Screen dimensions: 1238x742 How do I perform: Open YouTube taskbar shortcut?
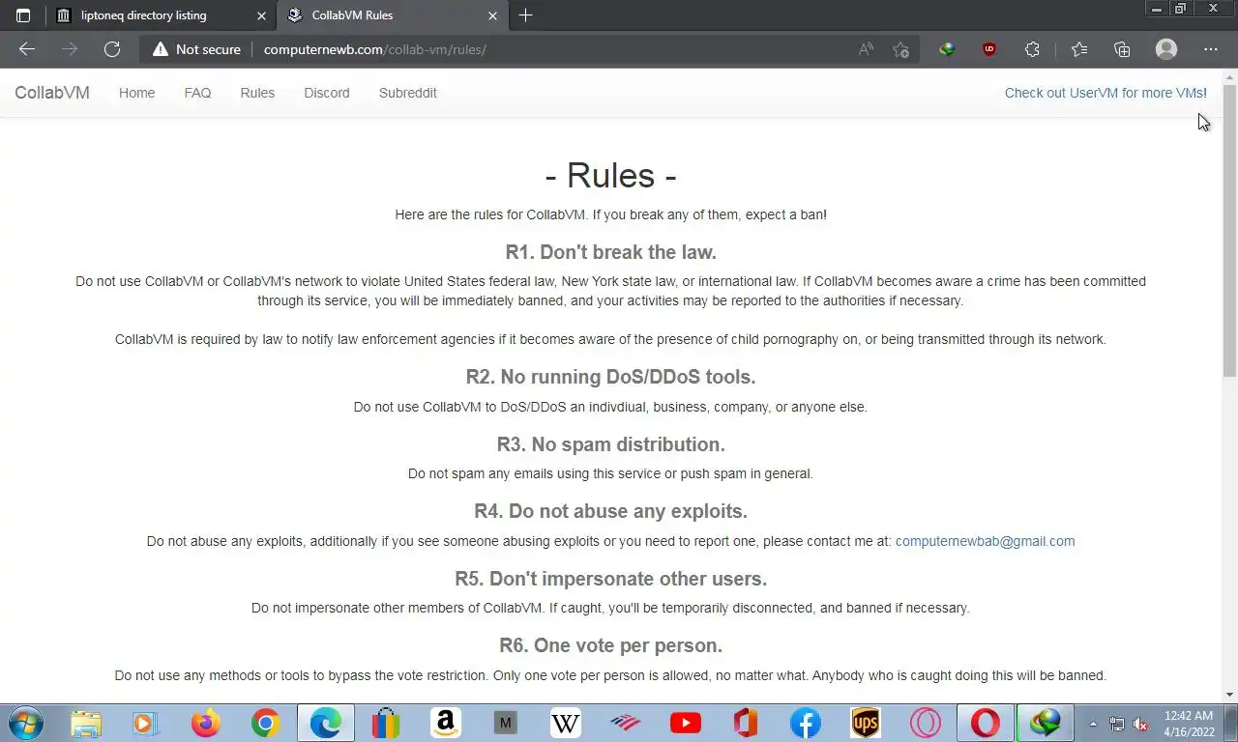[685, 723]
